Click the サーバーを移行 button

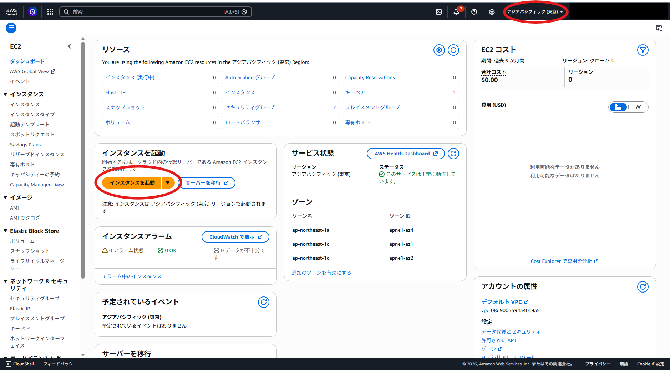click(x=207, y=183)
